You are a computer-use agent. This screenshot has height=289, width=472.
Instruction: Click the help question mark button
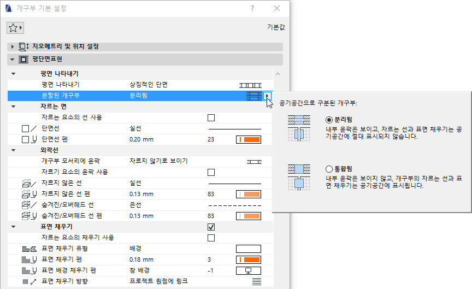(252, 8)
